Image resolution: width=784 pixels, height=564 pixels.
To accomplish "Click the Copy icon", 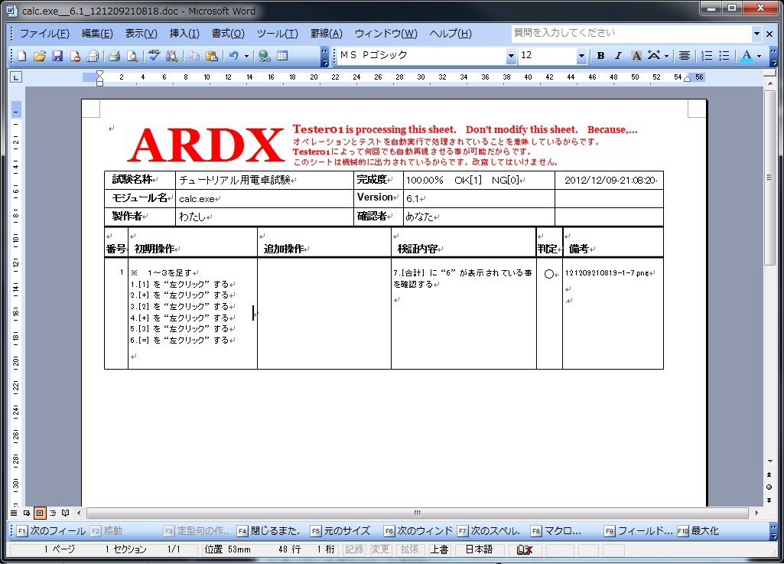I will pyautogui.click(x=194, y=56).
